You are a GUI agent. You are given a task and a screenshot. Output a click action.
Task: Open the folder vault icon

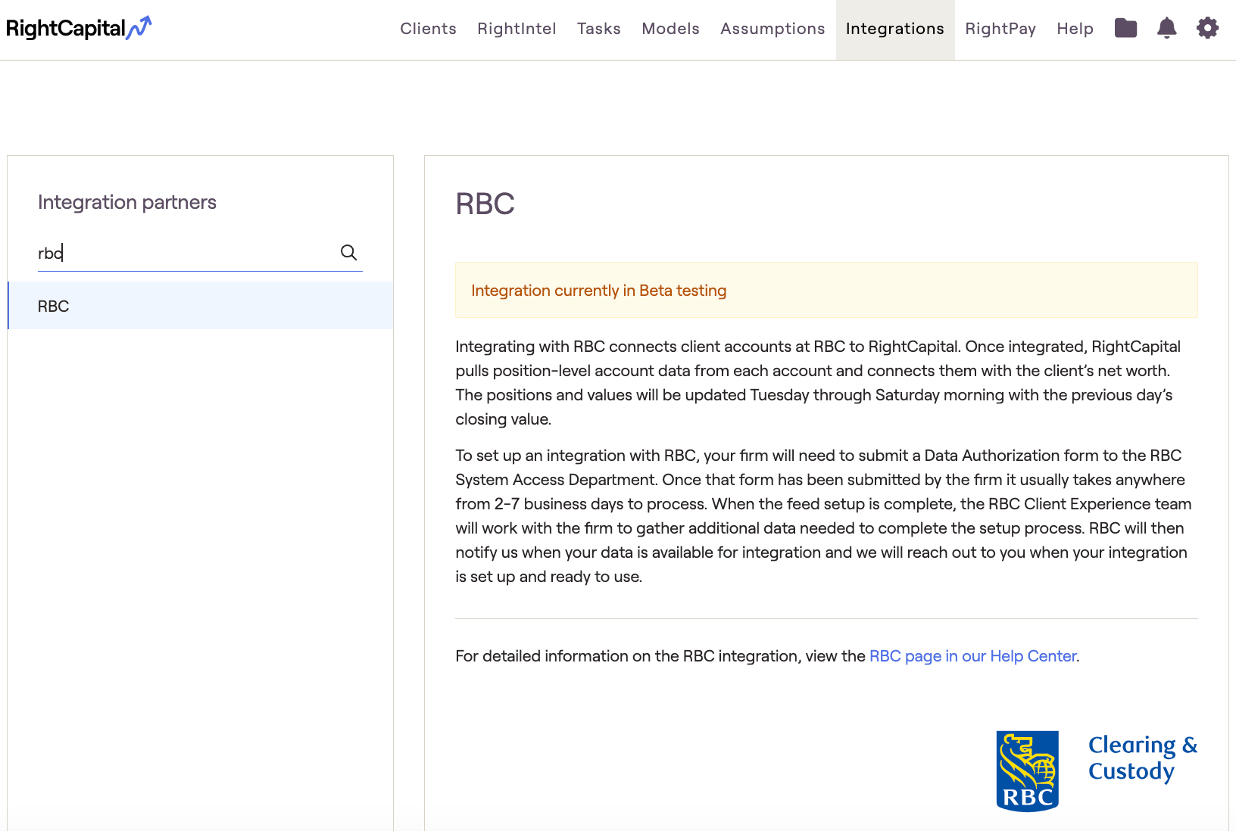tap(1126, 29)
